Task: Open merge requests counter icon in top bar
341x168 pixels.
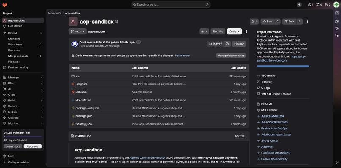Action: 319,5
